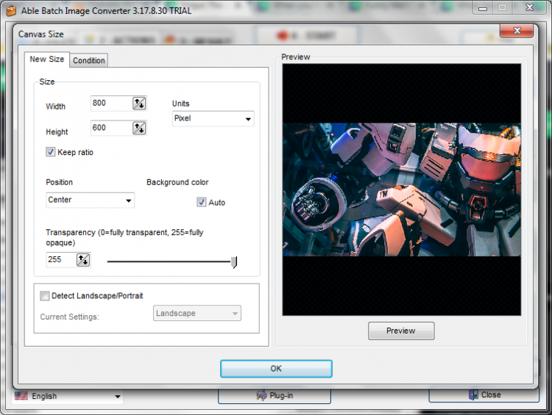Open the Position dropdown showing Center

coord(90,200)
